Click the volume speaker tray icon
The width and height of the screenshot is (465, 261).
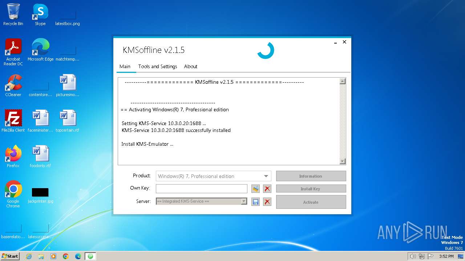413,256
